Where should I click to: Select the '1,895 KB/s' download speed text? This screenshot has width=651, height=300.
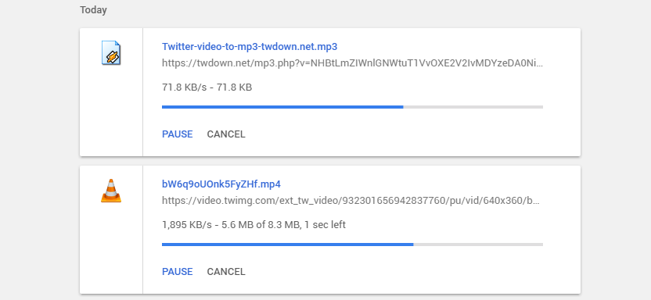185,225
